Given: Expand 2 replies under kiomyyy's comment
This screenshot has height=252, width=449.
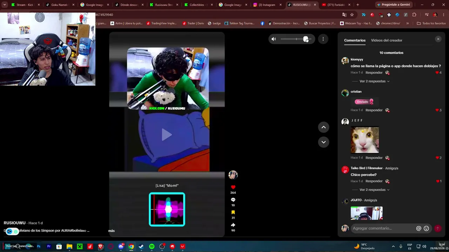Looking at the screenshot, I should coord(374,81).
